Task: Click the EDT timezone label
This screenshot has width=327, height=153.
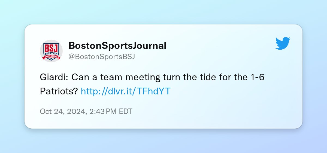Action: coord(126,111)
